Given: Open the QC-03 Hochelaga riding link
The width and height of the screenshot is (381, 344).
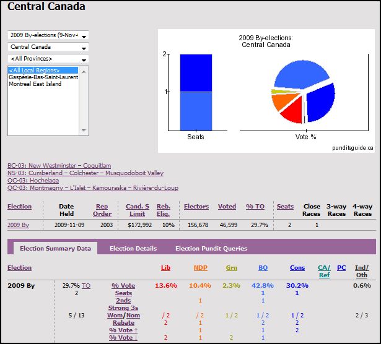Looking at the screenshot, I should [33, 181].
